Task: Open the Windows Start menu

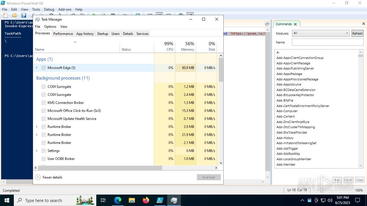Action: click(7, 200)
